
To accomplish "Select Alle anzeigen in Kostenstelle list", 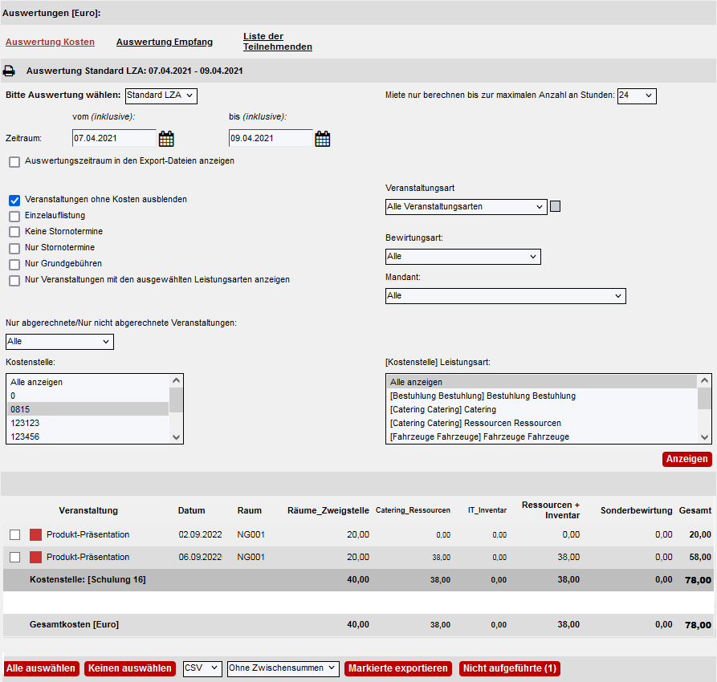I will [x=88, y=382].
